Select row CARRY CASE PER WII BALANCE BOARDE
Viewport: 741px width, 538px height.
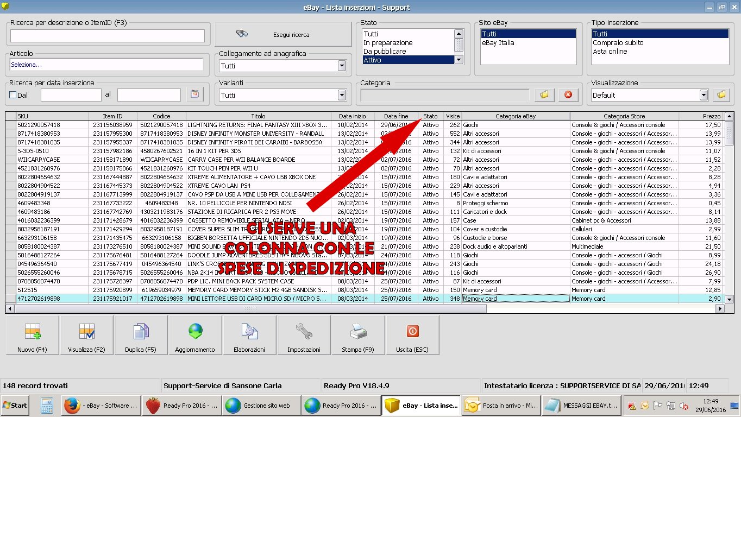pos(364,160)
